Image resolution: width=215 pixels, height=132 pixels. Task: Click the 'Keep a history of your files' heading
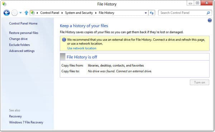pyautogui.click(x=84, y=26)
